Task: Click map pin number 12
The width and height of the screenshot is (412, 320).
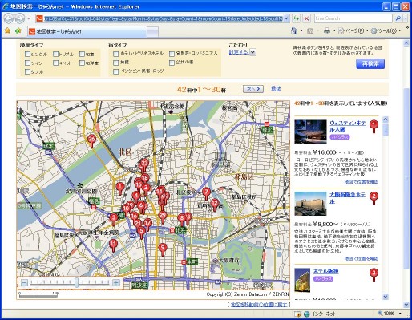Action: click(x=215, y=205)
